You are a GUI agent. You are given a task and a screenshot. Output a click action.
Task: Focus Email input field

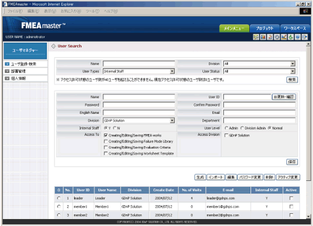coord(259,112)
